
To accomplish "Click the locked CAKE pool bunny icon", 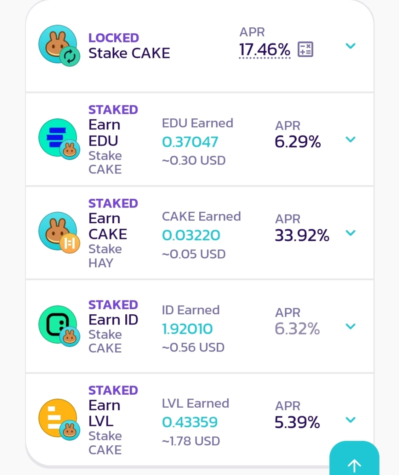I will 58,44.
